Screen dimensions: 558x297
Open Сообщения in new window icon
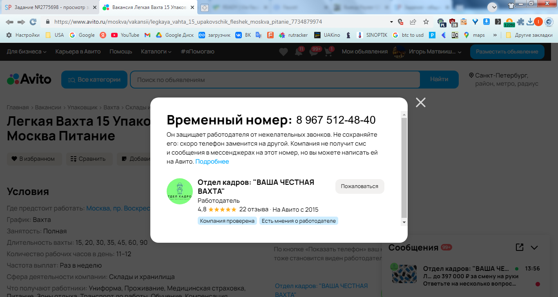[520, 247]
